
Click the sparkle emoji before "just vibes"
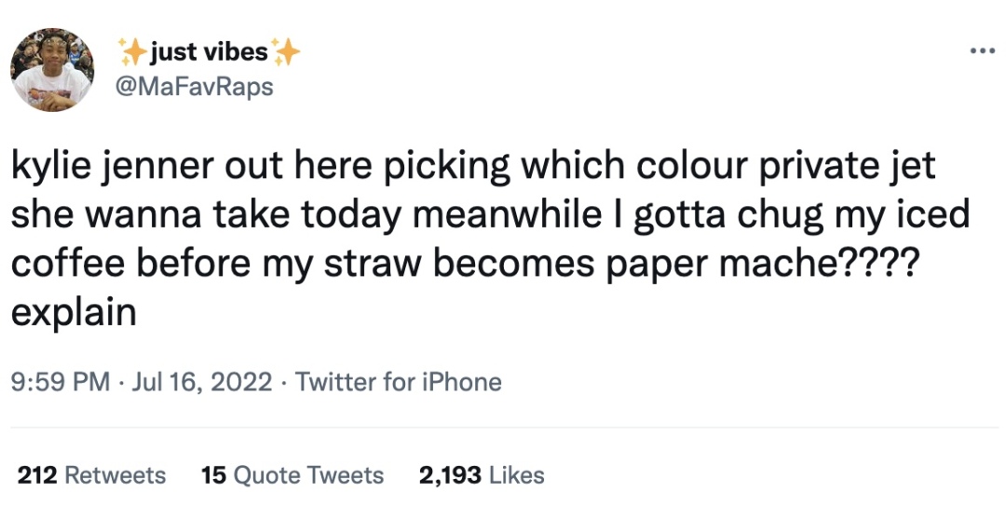tap(132, 52)
